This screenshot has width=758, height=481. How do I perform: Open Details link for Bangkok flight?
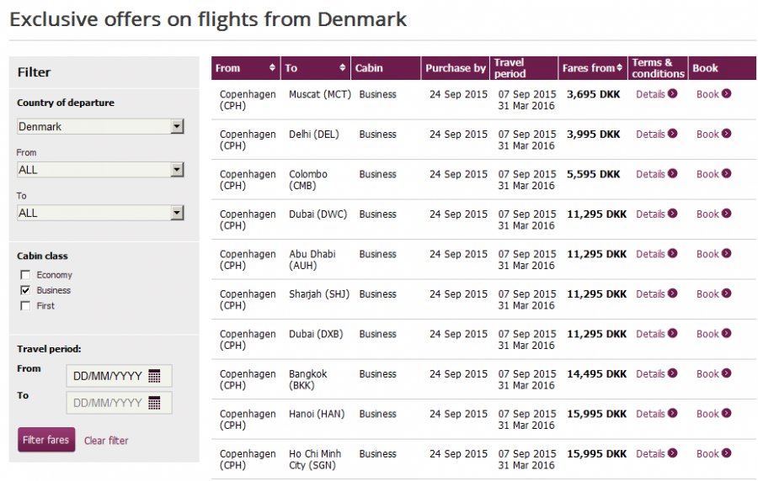click(651, 374)
